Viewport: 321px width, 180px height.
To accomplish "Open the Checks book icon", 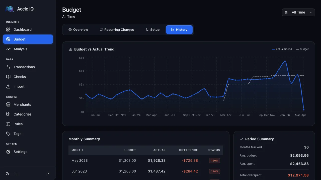I will pyautogui.click(x=8, y=77).
